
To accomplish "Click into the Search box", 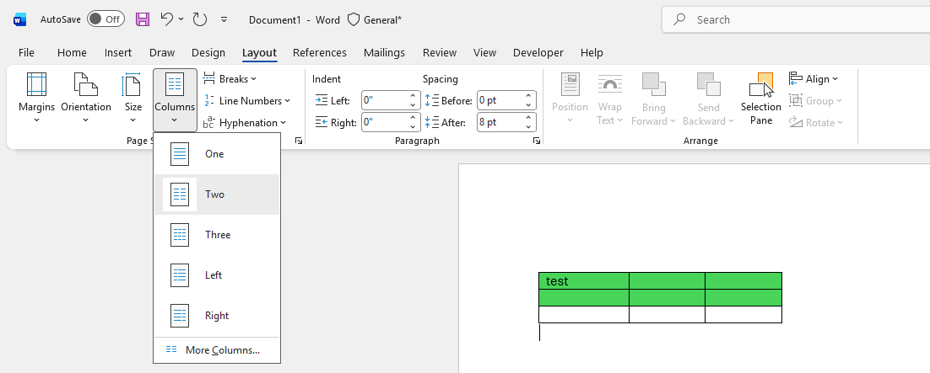I will click(796, 19).
